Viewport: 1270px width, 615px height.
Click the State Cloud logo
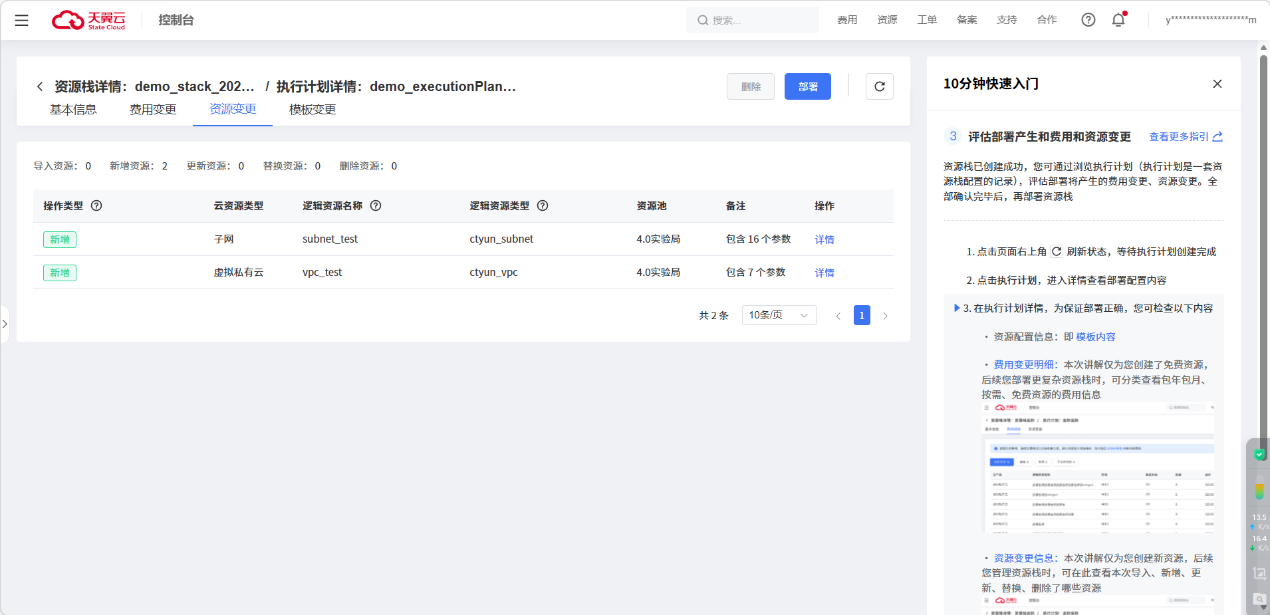[x=88, y=21]
